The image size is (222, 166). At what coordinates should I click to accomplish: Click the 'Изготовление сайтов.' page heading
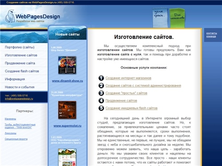144,37
